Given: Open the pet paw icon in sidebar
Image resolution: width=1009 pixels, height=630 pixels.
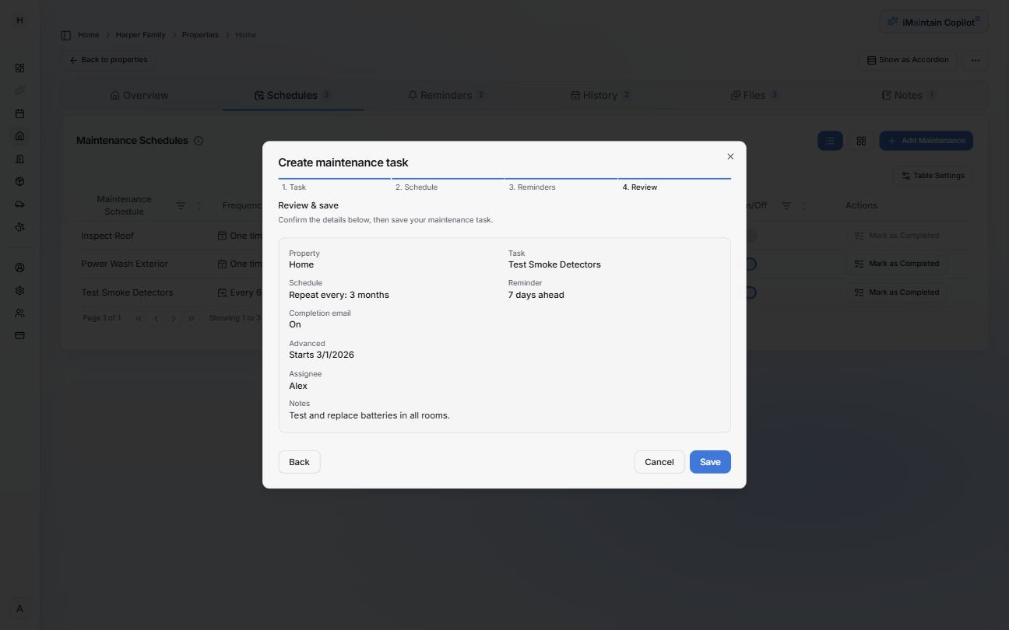Looking at the screenshot, I should [x=19, y=226].
